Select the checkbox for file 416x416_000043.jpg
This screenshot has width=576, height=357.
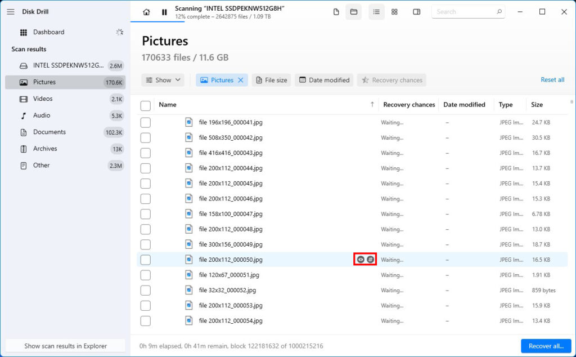pos(145,153)
